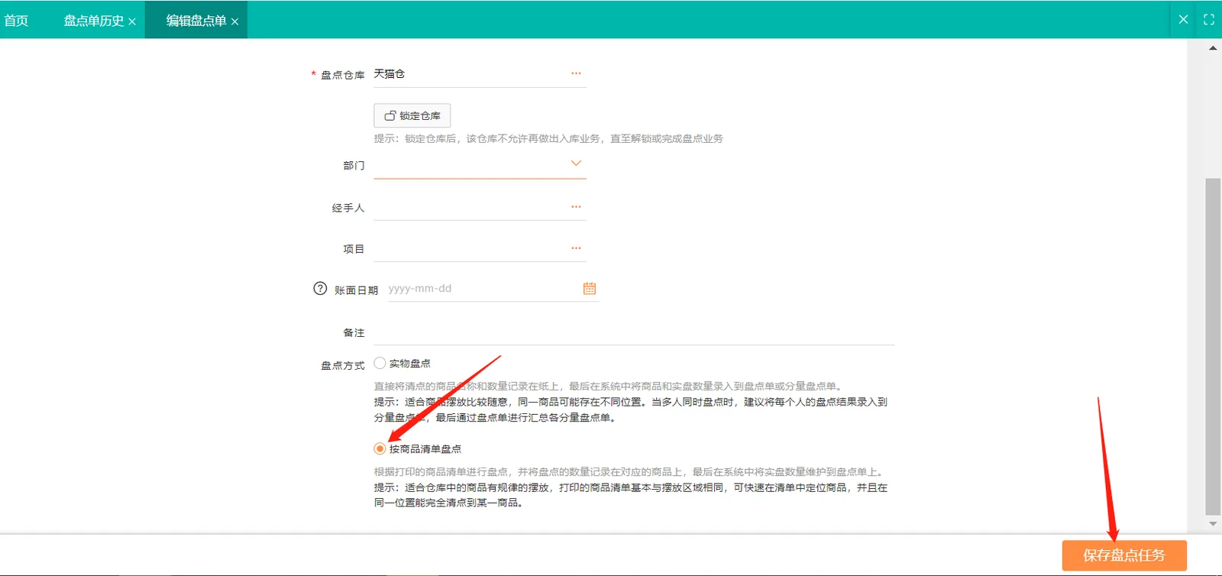Click the vertical scrollbar thumb

[1213, 346]
